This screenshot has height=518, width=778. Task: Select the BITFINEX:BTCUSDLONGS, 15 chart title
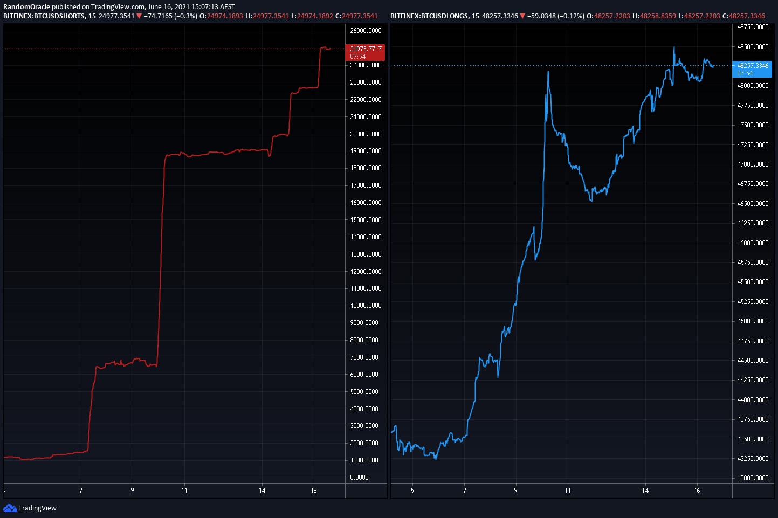tap(435, 16)
